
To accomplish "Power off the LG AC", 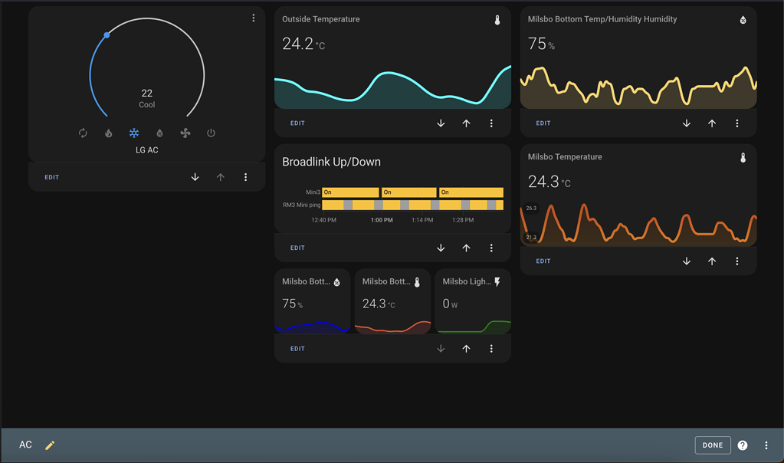I will point(211,133).
